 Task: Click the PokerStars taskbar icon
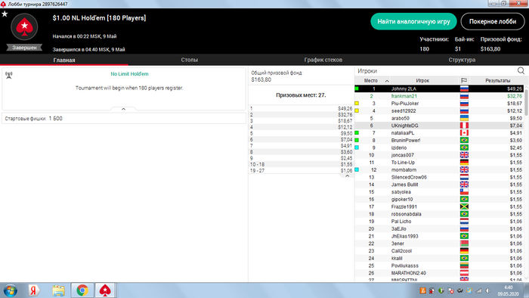click(x=105, y=290)
